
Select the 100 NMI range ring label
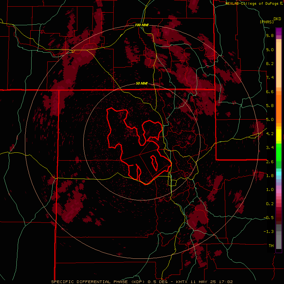pos(142,25)
